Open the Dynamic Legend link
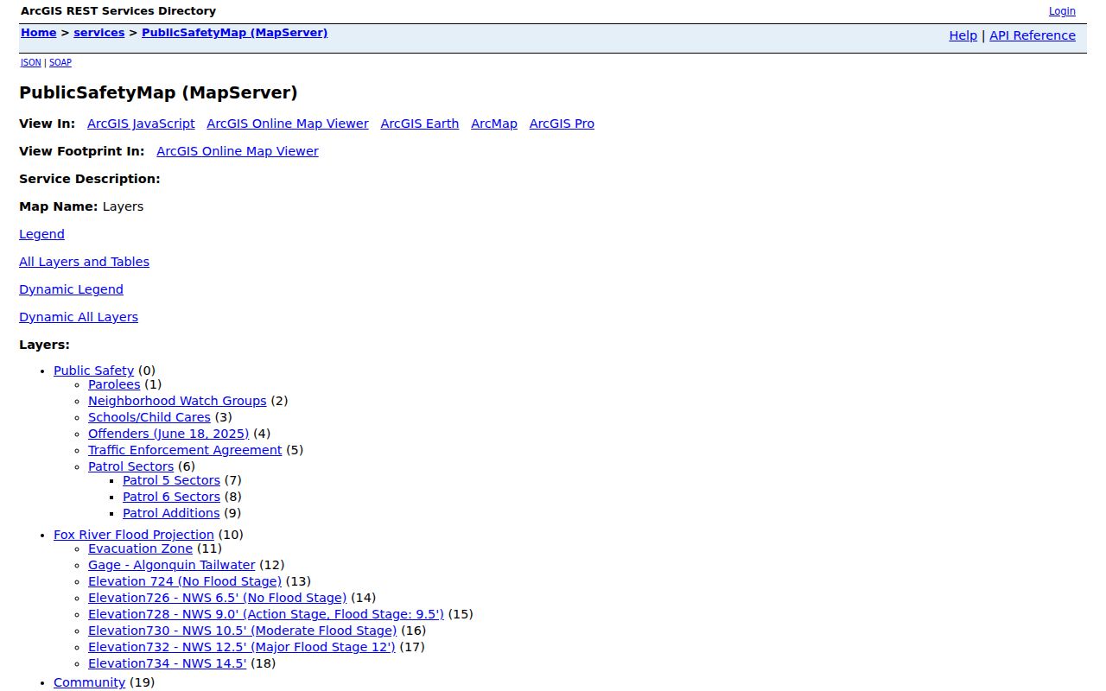 71,289
